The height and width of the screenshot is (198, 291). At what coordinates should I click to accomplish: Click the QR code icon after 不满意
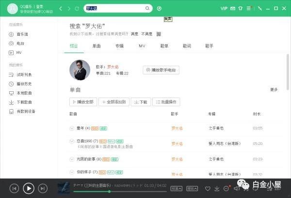tap(159, 34)
